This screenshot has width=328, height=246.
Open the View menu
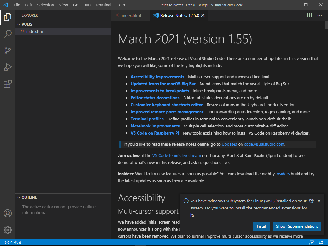[63, 5]
